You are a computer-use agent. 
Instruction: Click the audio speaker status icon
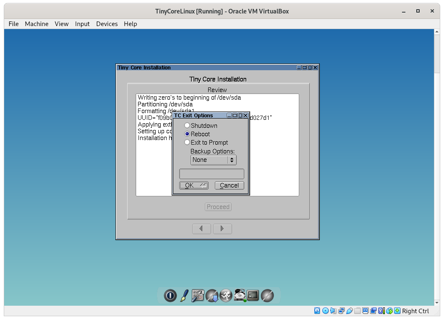coord(333,311)
